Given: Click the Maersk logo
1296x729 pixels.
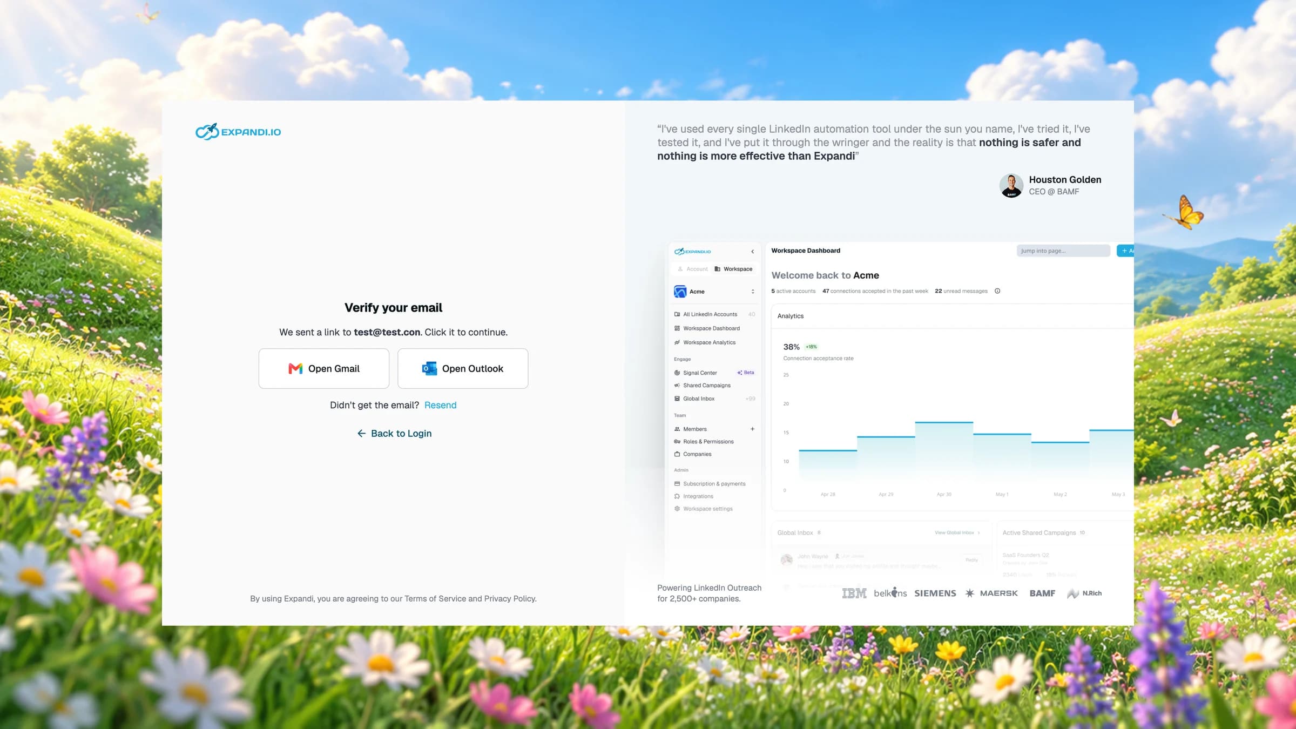Looking at the screenshot, I should [991, 593].
